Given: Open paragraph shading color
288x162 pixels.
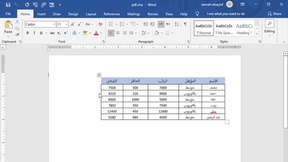Looking at the screenshot, I should pyautogui.click(x=157, y=33).
